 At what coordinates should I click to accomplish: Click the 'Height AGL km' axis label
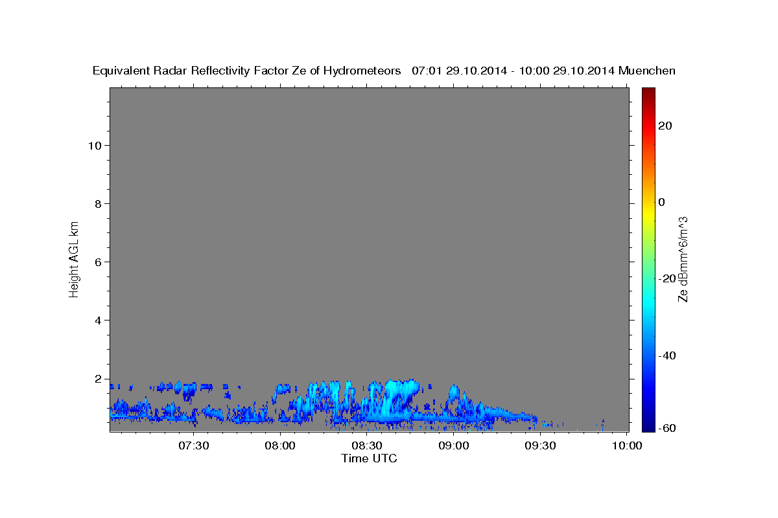74,258
